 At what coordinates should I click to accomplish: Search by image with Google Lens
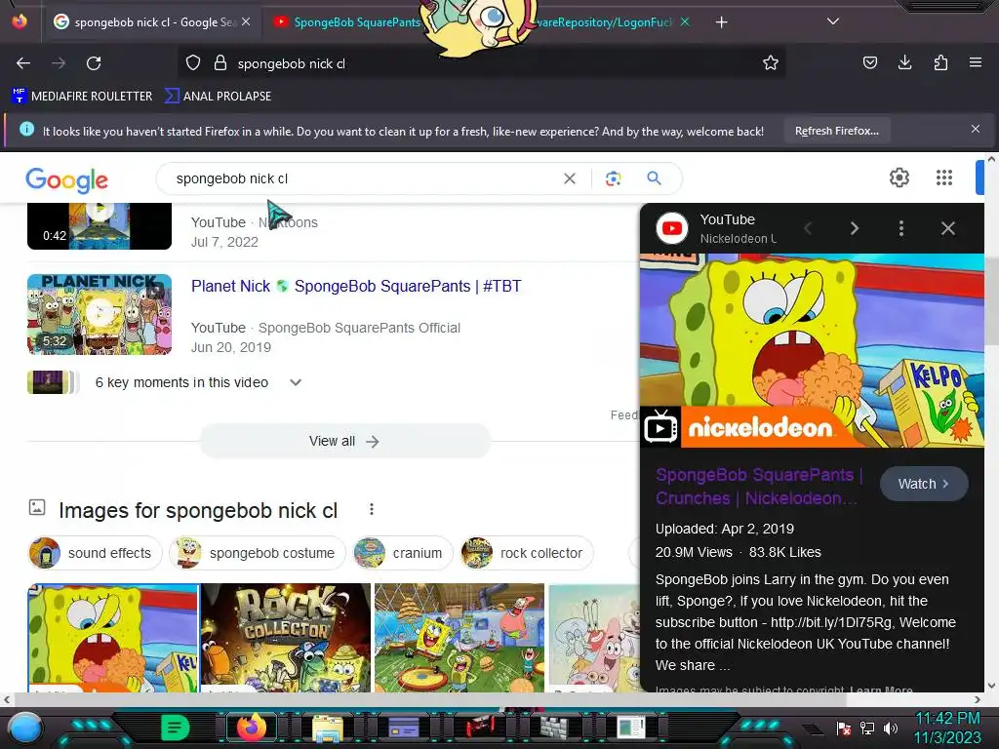coord(613,179)
